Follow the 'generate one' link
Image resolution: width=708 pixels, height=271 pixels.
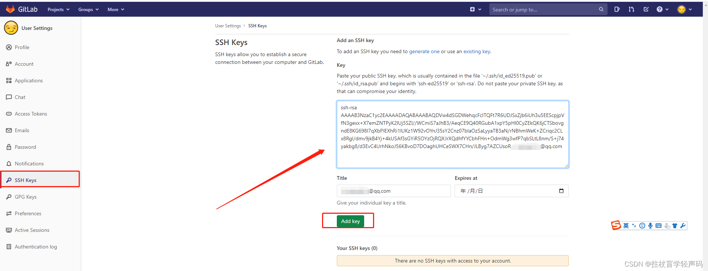tap(424, 52)
